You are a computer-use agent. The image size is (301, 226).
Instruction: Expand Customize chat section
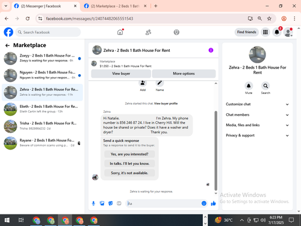pos(258,104)
